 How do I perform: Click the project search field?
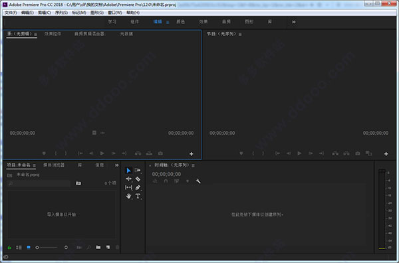(39, 183)
